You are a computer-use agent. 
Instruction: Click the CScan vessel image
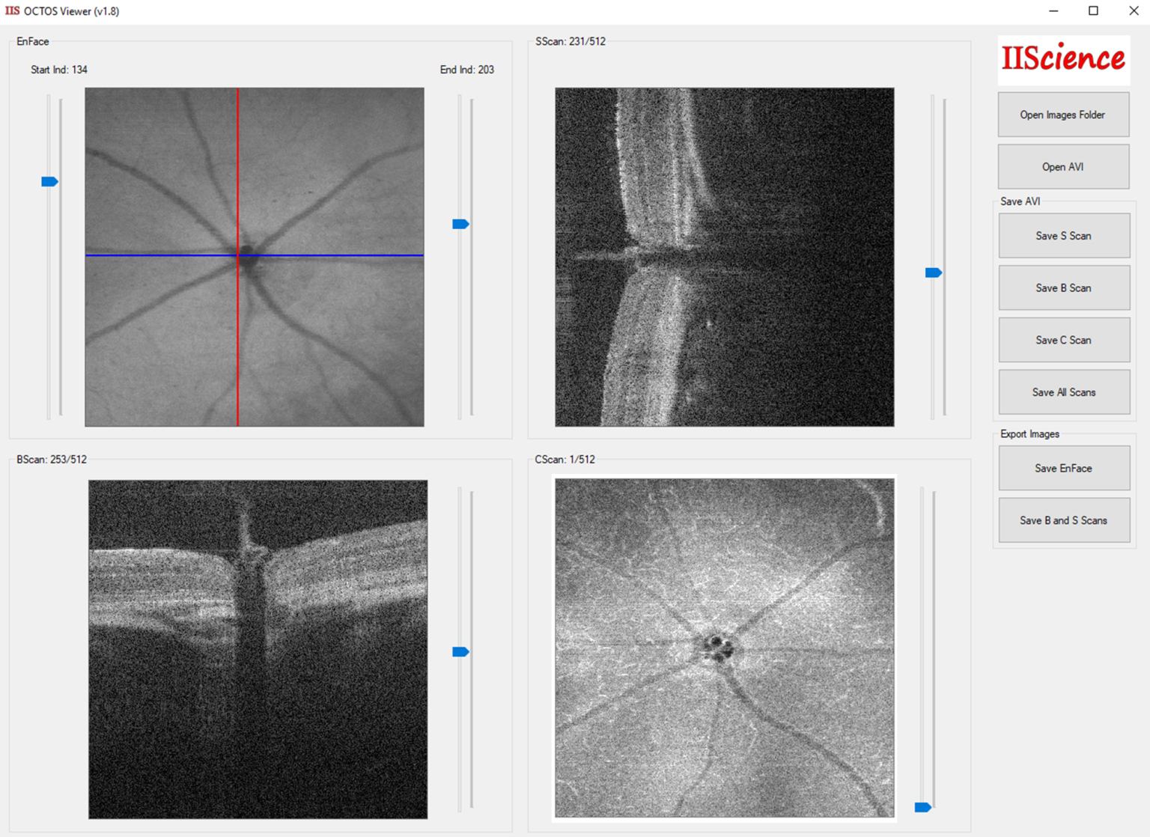[x=724, y=648]
